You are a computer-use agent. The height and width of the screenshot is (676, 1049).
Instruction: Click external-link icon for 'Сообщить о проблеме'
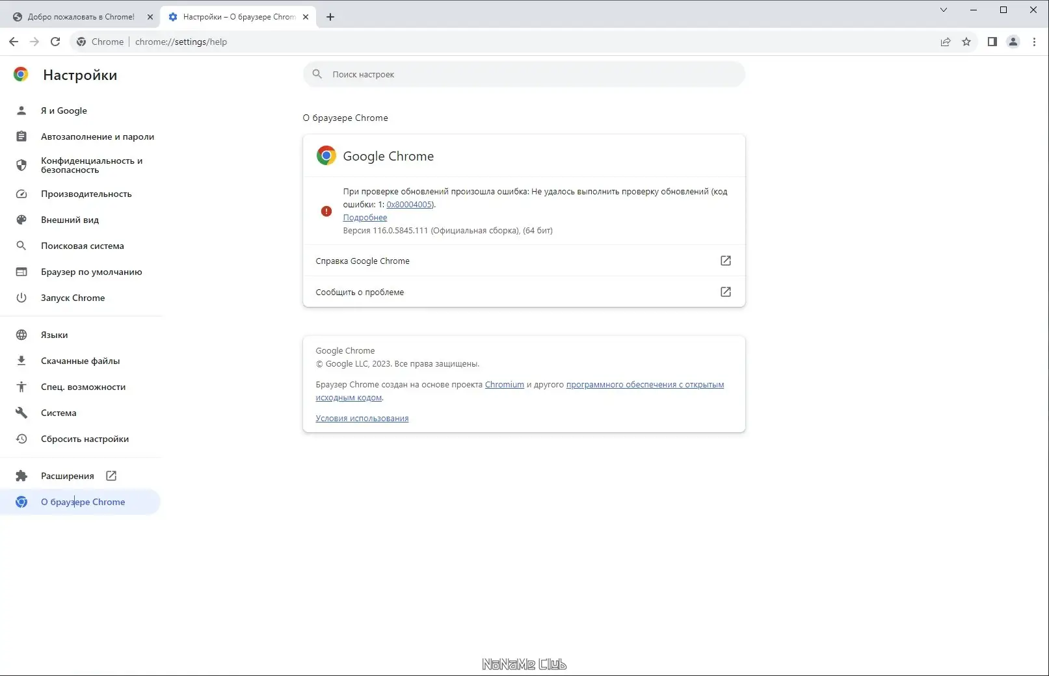(726, 292)
